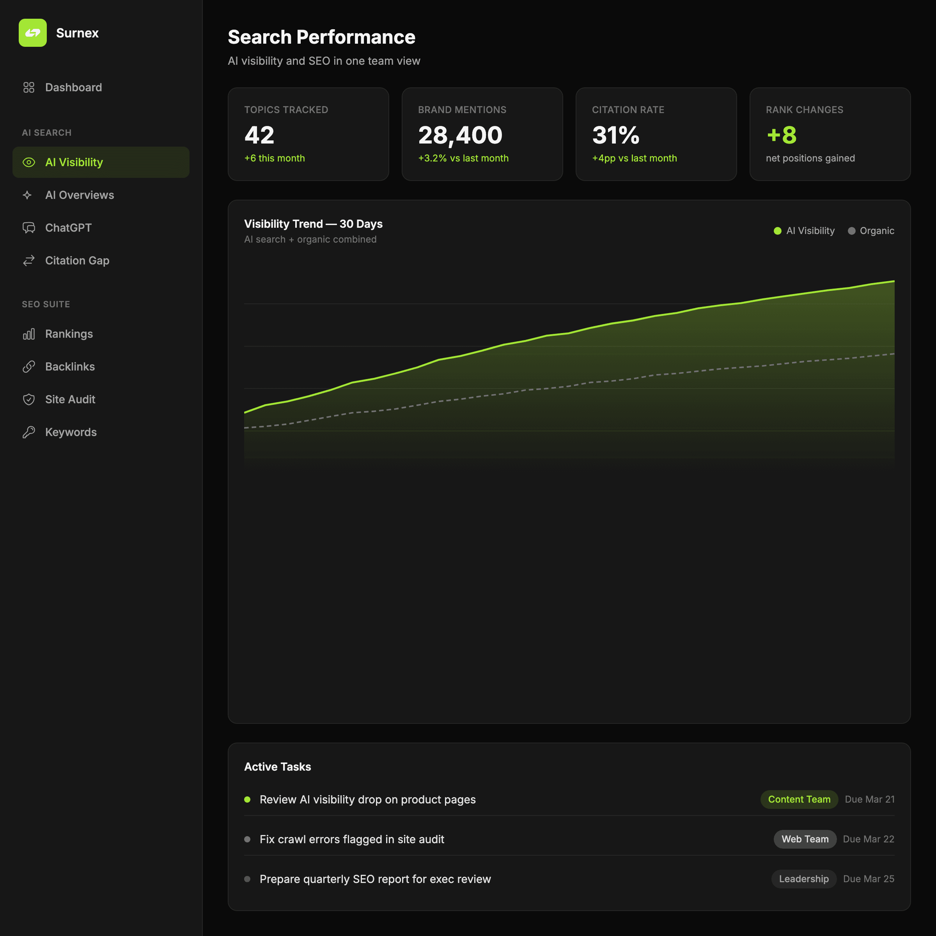Click the Rankings bar chart icon
Screen dimensions: 936x936
pos(28,334)
